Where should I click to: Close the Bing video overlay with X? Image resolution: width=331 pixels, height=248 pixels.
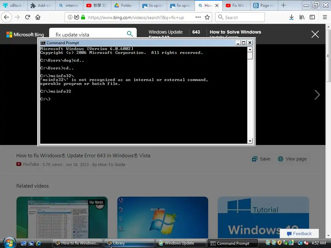[315, 34]
